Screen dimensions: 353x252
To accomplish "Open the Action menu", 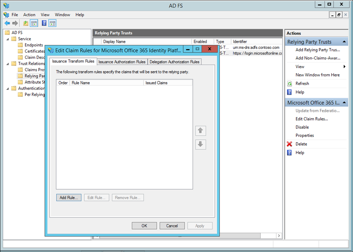I will (x=29, y=15).
